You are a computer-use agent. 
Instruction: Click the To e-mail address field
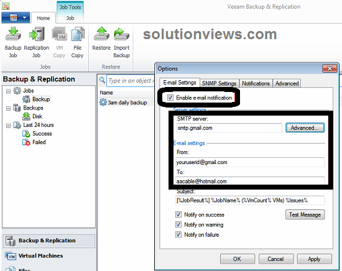tap(250, 180)
